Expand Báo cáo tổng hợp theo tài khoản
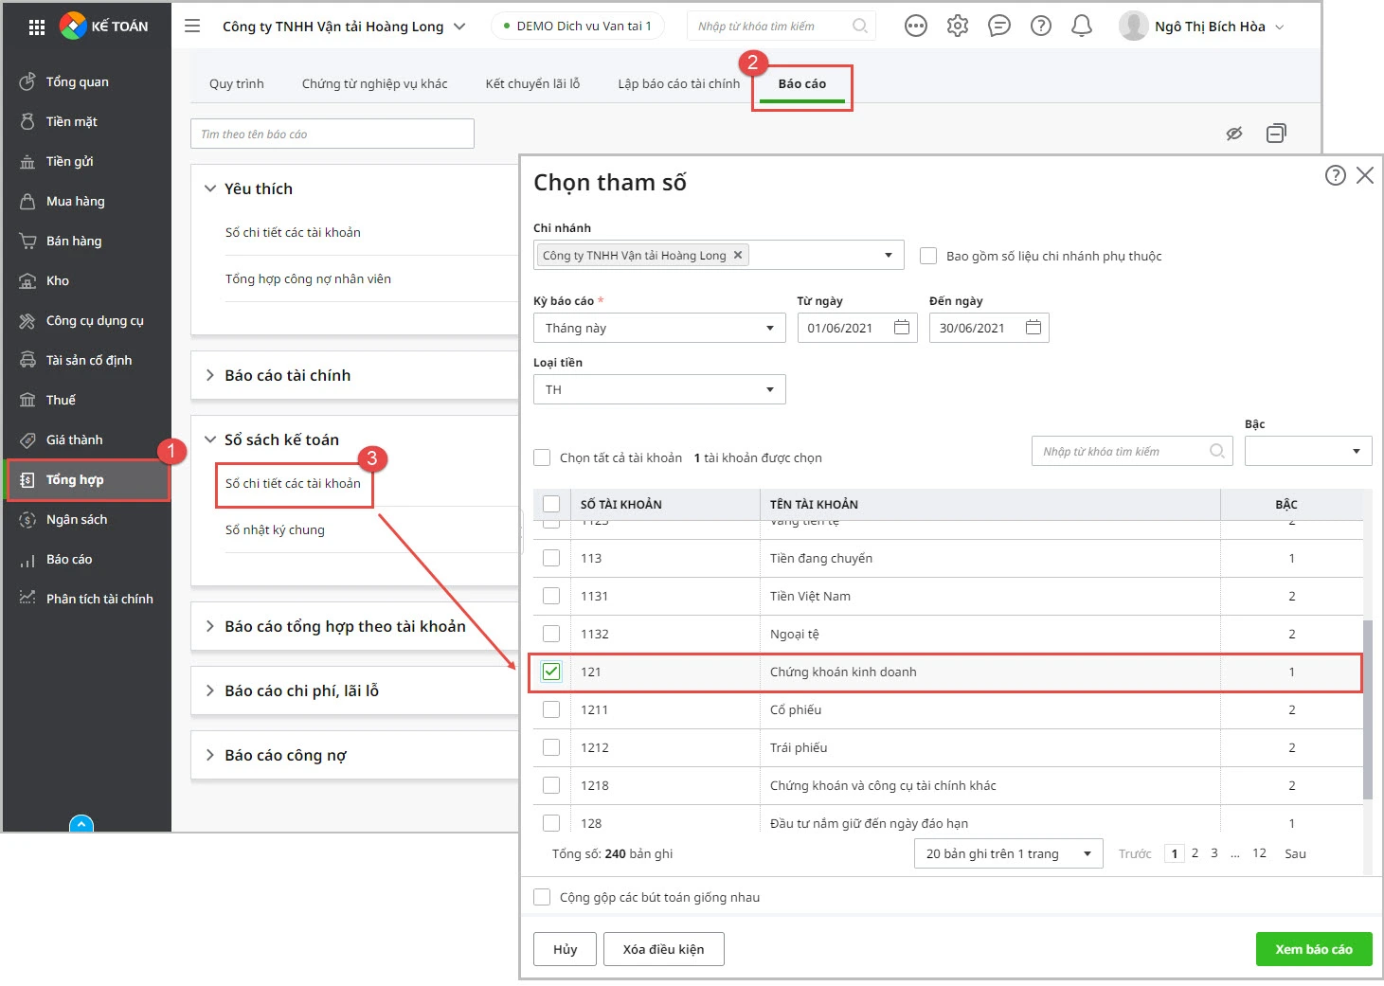 (210, 626)
